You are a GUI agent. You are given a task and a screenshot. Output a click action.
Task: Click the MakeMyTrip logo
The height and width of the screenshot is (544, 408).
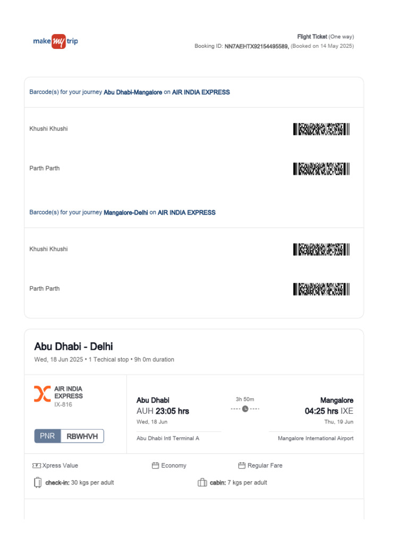coord(55,41)
